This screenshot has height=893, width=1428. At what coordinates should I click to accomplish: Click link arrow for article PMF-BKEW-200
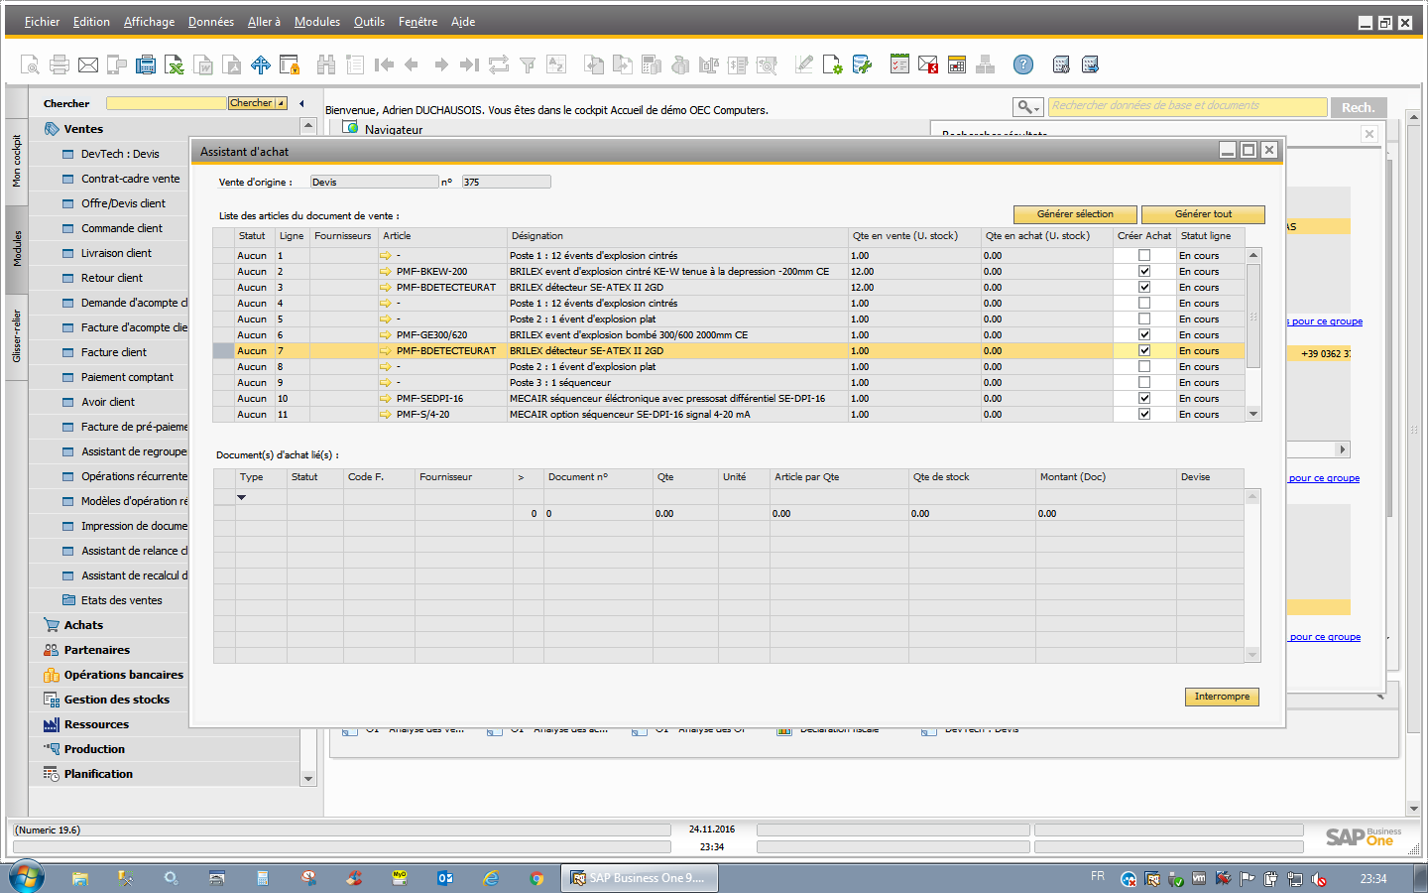(386, 272)
